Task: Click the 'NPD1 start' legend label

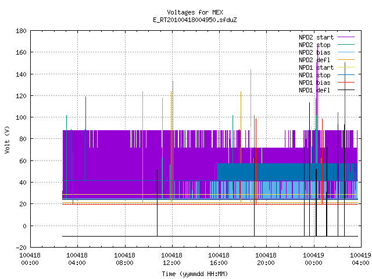Action: (x=316, y=67)
